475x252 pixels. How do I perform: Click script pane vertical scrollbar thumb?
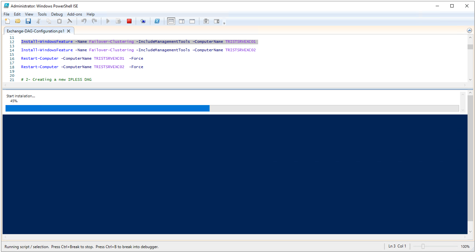(x=470, y=47)
